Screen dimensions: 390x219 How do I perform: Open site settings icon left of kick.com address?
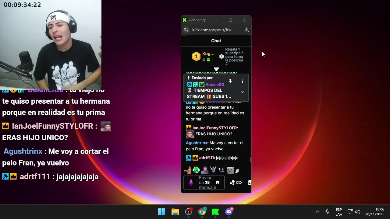click(x=186, y=30)
